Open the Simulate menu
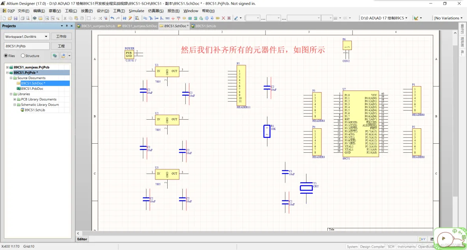The height and width of the screenshot is (250, 467). tap(136, 11)
